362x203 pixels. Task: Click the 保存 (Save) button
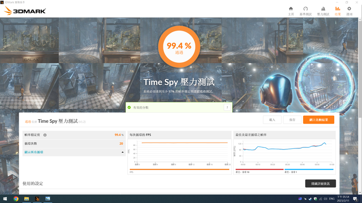292,120
